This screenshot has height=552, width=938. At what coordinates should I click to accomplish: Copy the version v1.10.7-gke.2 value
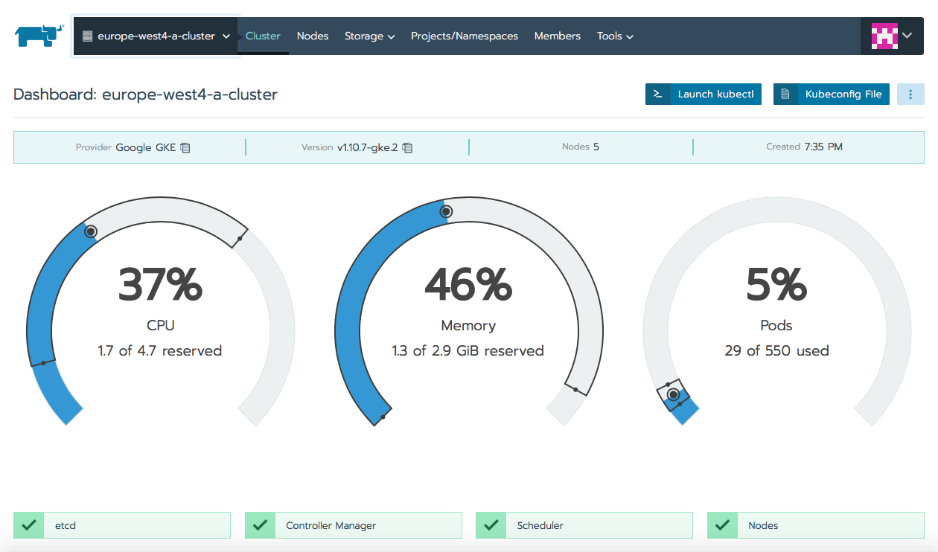407,147
